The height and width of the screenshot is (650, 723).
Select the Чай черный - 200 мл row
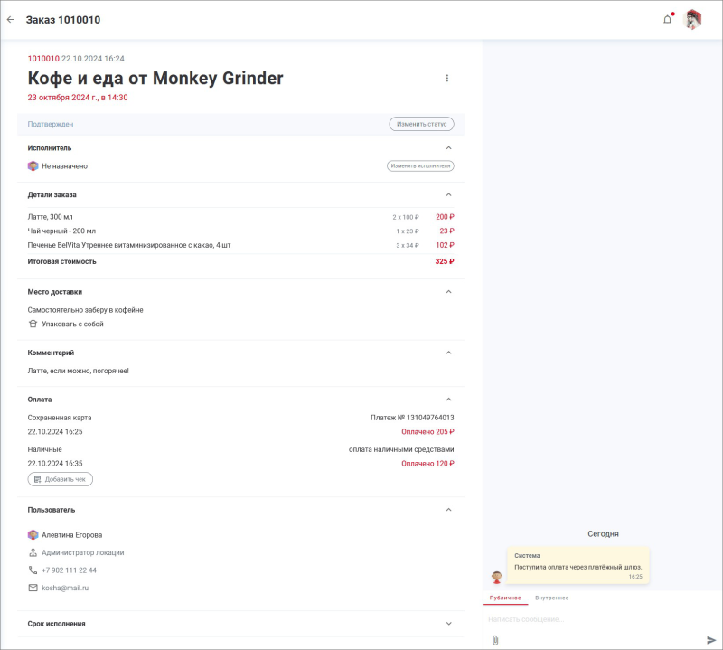(240, 231)
